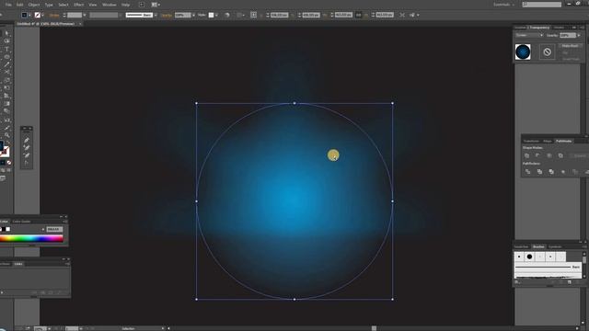589x331 pixels.
Task: Switch to the Pathfinder tab
Action: pyautogui.click(x=563, y=141)
